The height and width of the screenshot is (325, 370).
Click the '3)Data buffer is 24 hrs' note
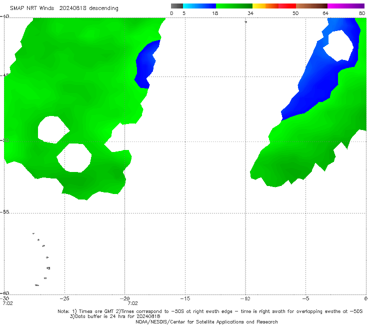coord(115,316)
